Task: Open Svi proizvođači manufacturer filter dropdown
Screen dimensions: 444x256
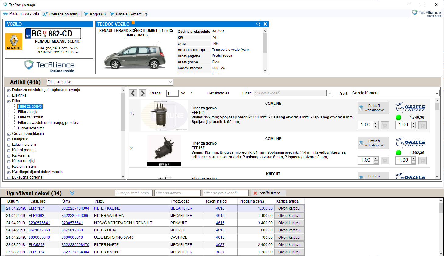Action: (x=329, y=93)
